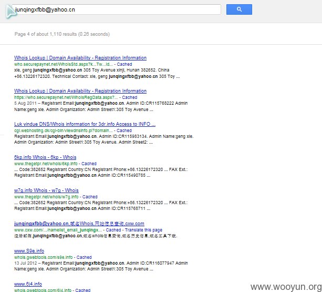This screenshot has height=292, width=322.
Task: Open 6kp.info Whois result title
Action: coord(45,157)
